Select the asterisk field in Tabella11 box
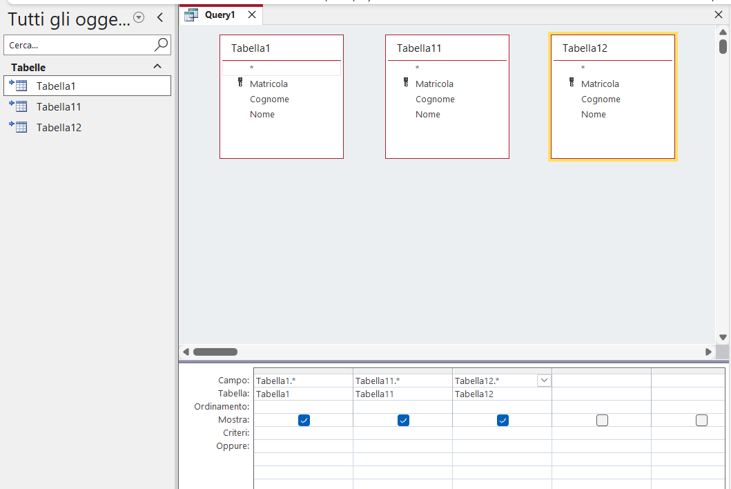This screenshot has width=731, height=489. (447, 68)
